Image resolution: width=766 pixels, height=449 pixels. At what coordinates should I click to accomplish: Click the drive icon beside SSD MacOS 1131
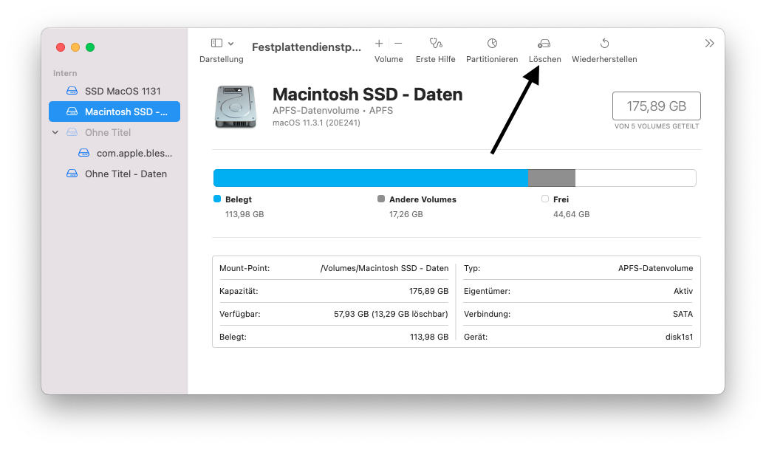(72, 91)
